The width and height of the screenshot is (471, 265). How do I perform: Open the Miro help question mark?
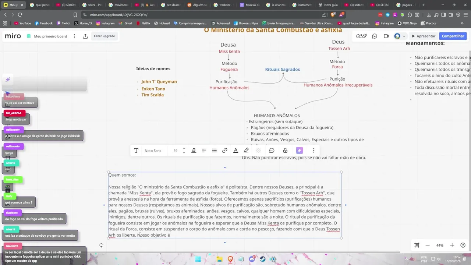[x=463, y=245]
